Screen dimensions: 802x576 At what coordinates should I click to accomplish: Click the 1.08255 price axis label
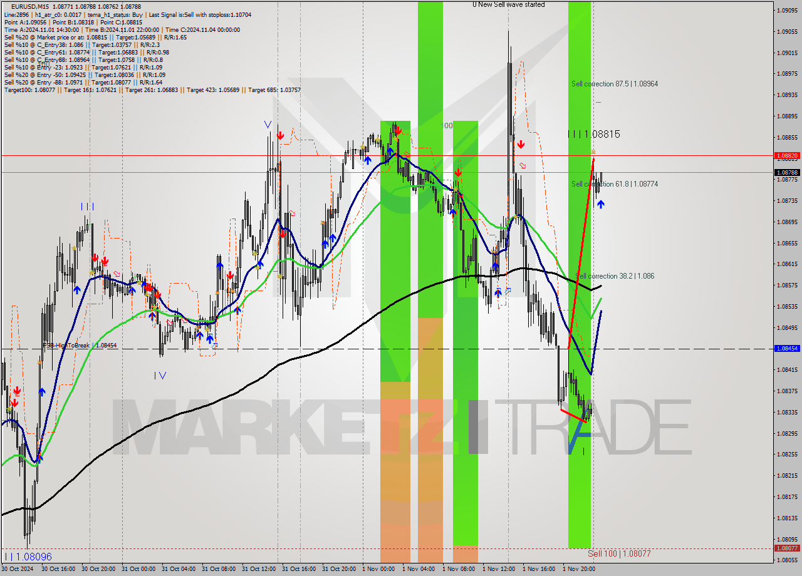(787, 454)
